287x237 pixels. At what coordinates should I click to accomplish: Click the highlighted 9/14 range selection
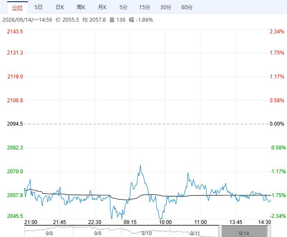tap(244, 232)
